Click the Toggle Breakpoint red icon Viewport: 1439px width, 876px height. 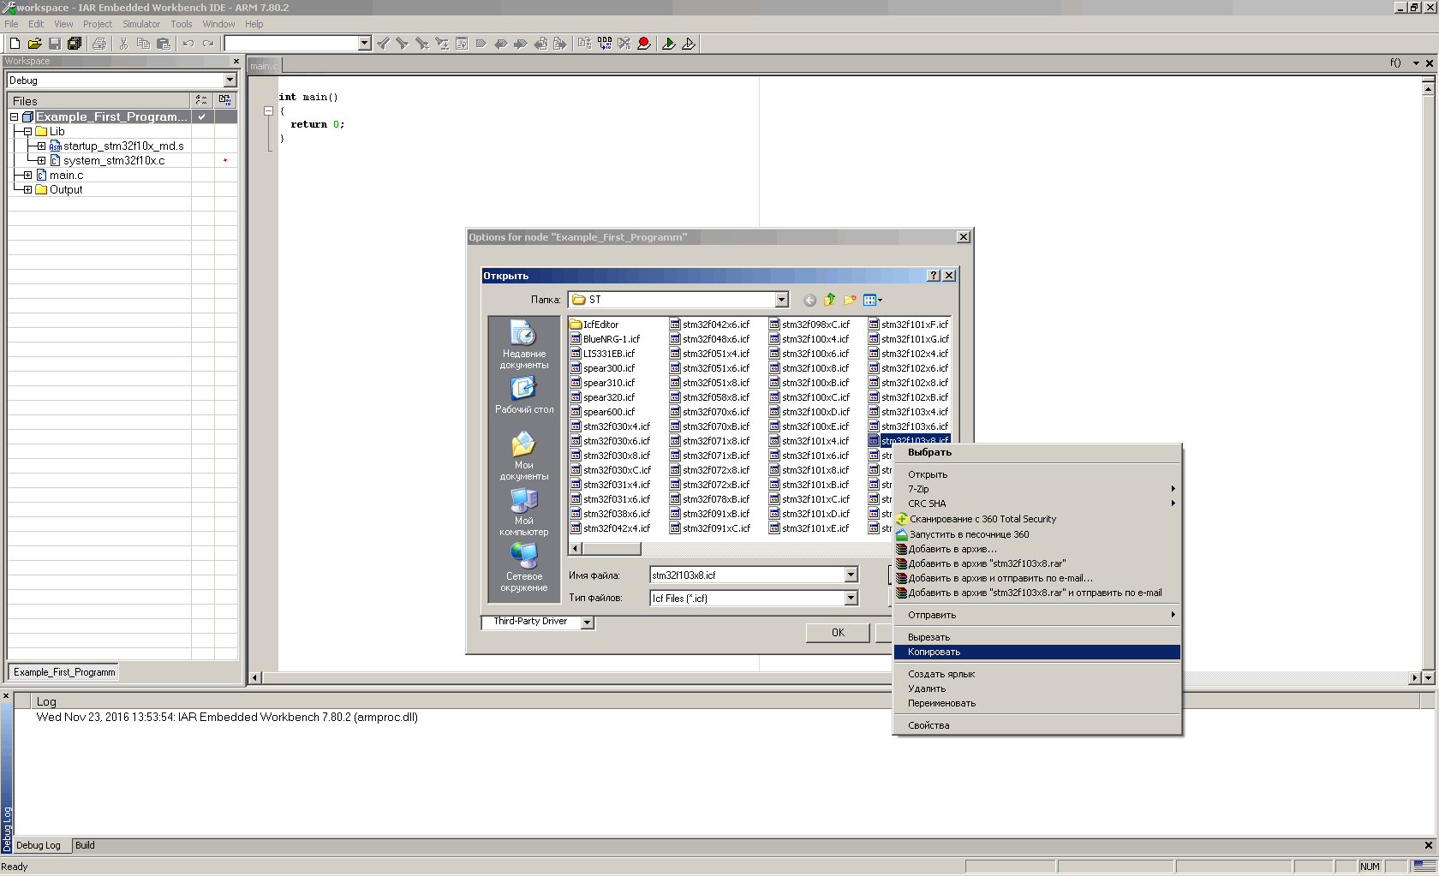tap(644, 44)
